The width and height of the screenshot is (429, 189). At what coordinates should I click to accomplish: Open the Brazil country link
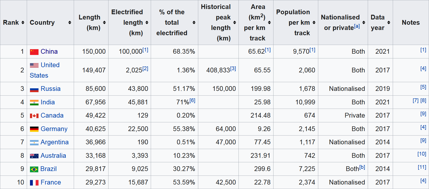[48, 169]
